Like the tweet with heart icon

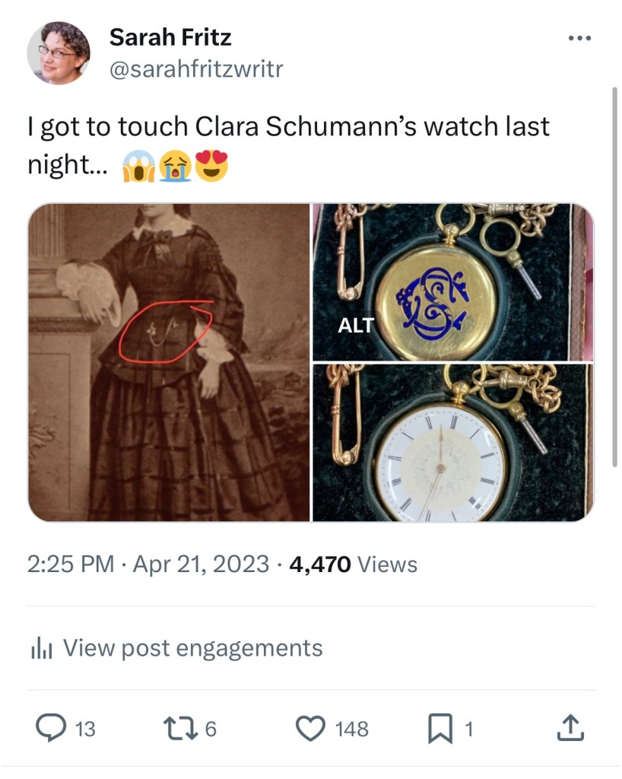click(309, 729)
